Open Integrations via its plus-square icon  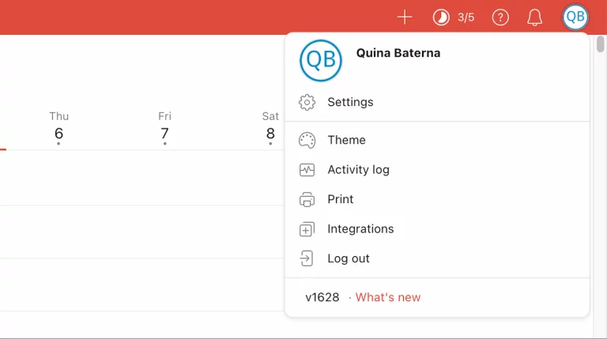307,229
